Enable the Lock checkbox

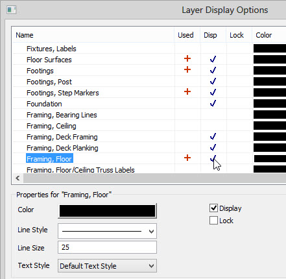tap(213, 221)
